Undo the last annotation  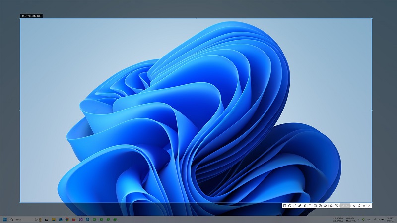pyautogui.click(x=342, y=206)
